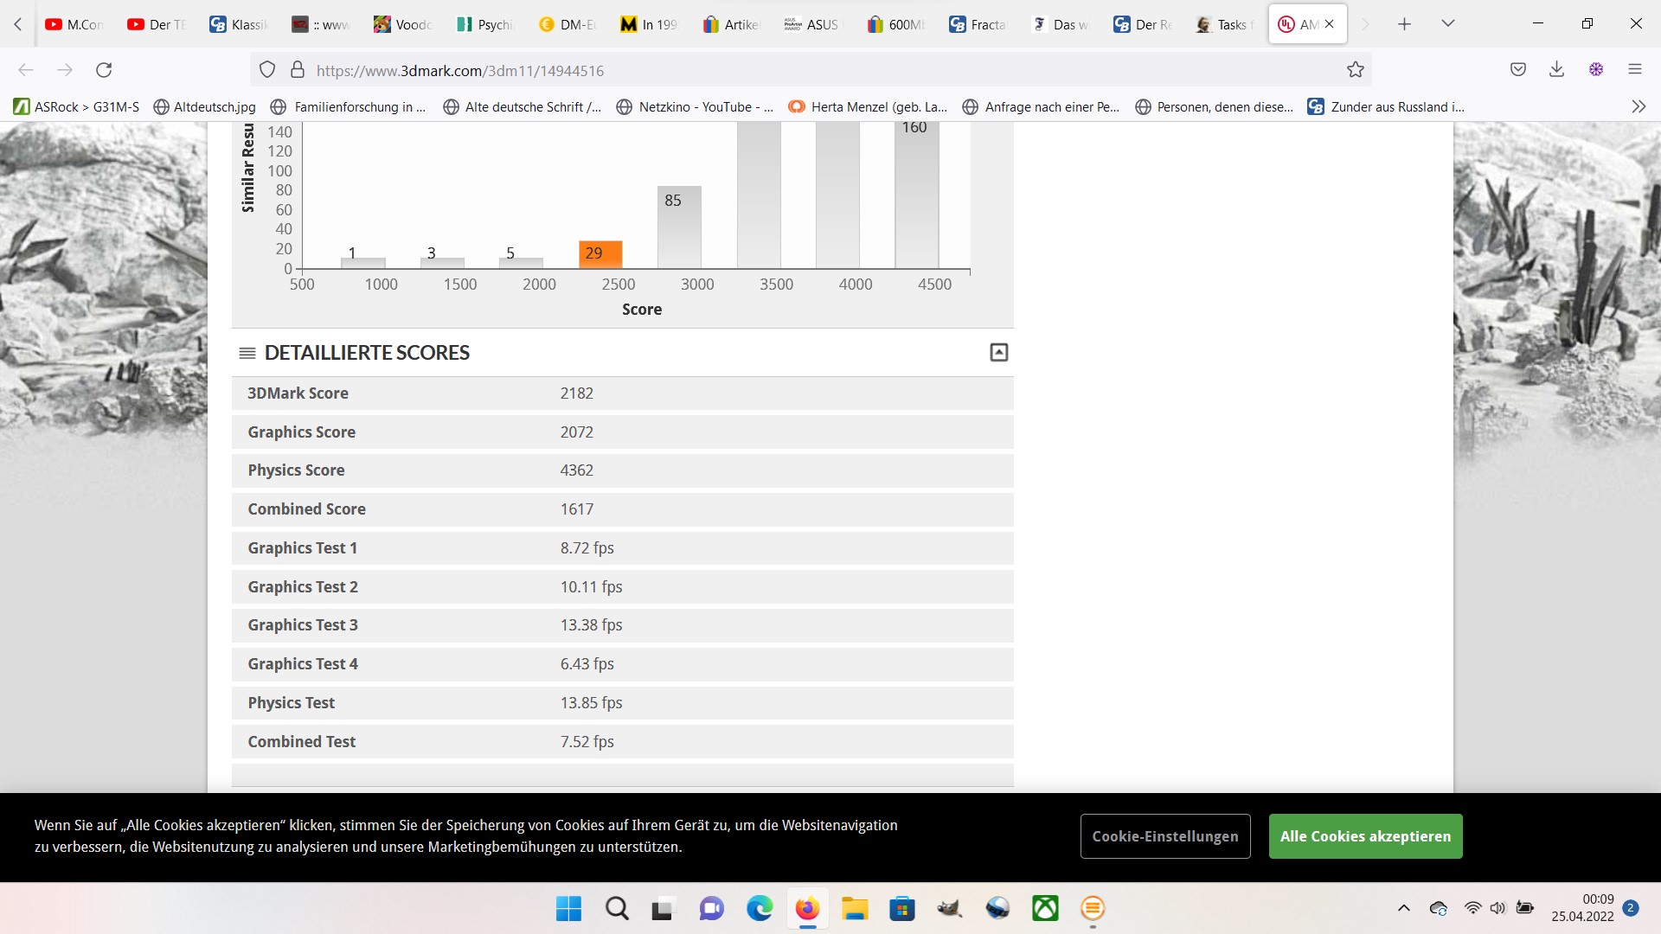
Task: Open the purple extension icon
Action: 1596,70
